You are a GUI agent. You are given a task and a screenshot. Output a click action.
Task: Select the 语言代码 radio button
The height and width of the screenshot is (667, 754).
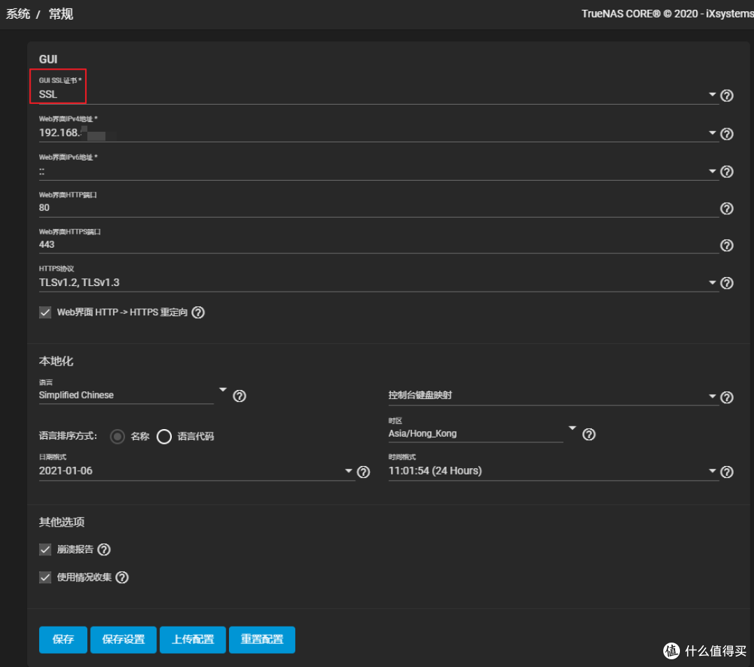tap(164, 436)
